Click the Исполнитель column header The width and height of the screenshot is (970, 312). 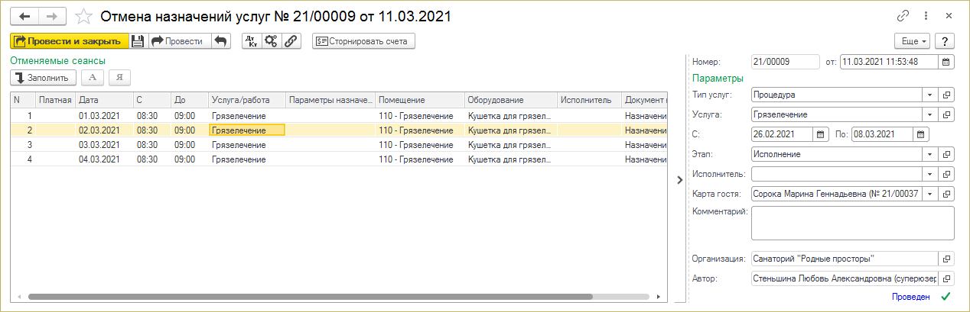coord(589,100)
